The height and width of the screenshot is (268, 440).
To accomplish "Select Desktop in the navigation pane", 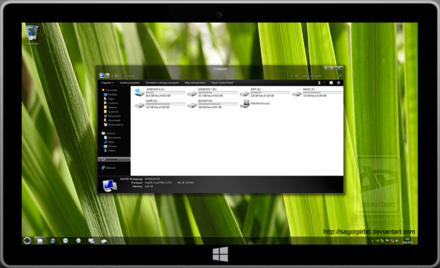I will (110, 95).
